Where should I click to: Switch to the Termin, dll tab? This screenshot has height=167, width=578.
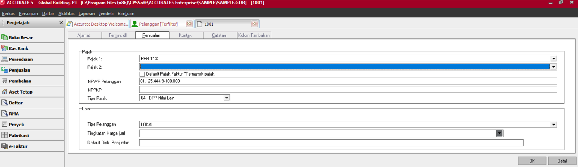(x=117, y=35)
